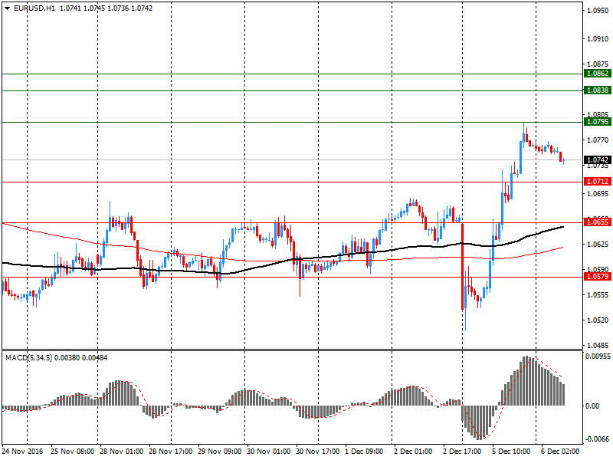The image size is (613, 460).
Task: Click the MACD scale value 0.00955
Action: (598, 356)
